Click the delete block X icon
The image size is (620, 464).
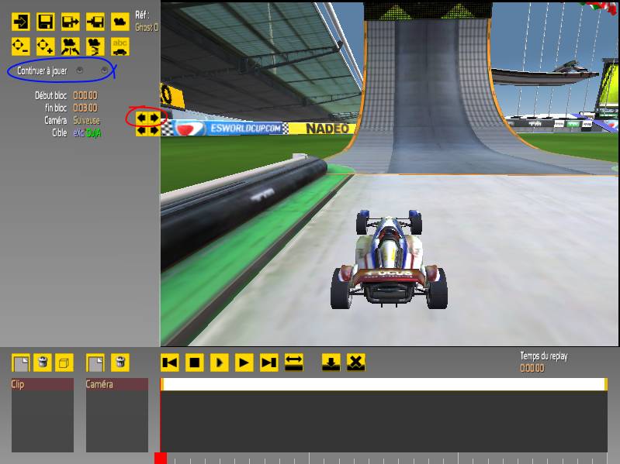click(356, 363)
